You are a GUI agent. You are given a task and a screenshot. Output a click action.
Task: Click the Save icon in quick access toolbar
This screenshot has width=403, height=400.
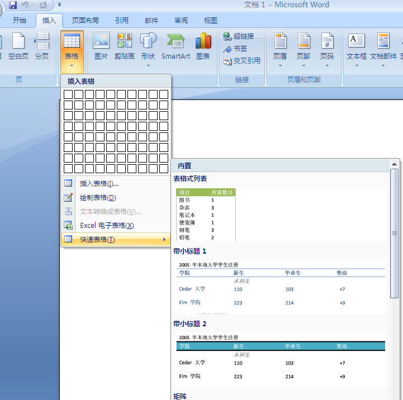[13, 5]
